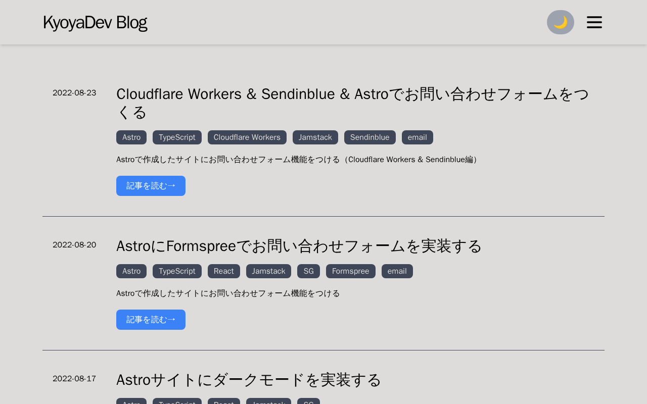The height and width of the screenshot is (404, 647).
Task: Filter by the Cloudflare Workers tag
Action: pyautogui.click(x=247, y=137)
